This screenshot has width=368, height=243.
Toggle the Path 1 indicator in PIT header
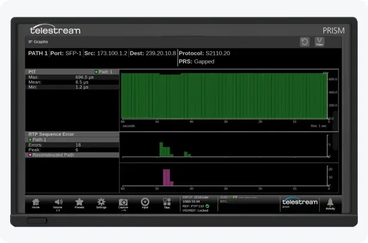pos(96,72)
